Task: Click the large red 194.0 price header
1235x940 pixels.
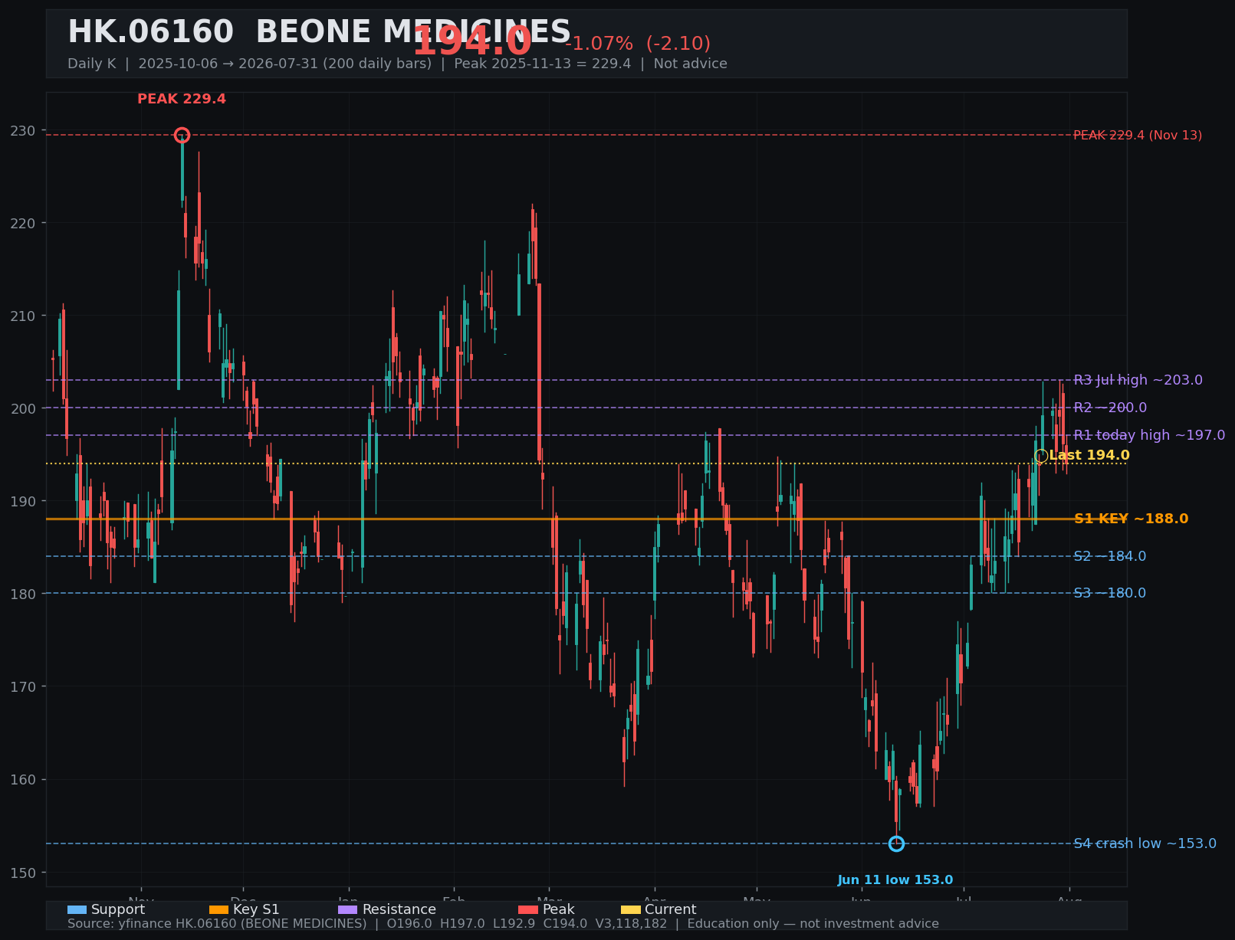Action: click(x=472, y=42)
